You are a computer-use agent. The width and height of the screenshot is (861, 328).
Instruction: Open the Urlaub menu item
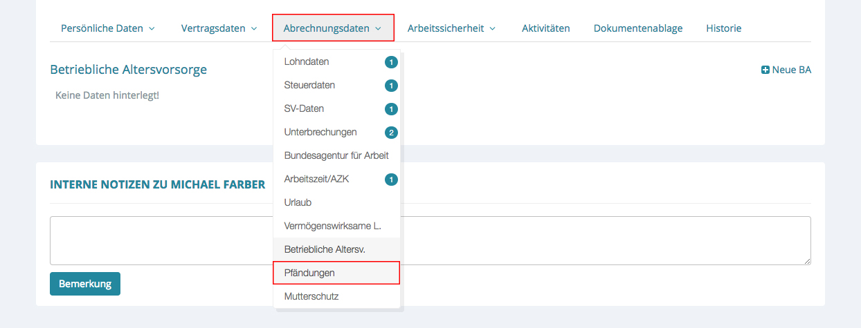point(298,202)
